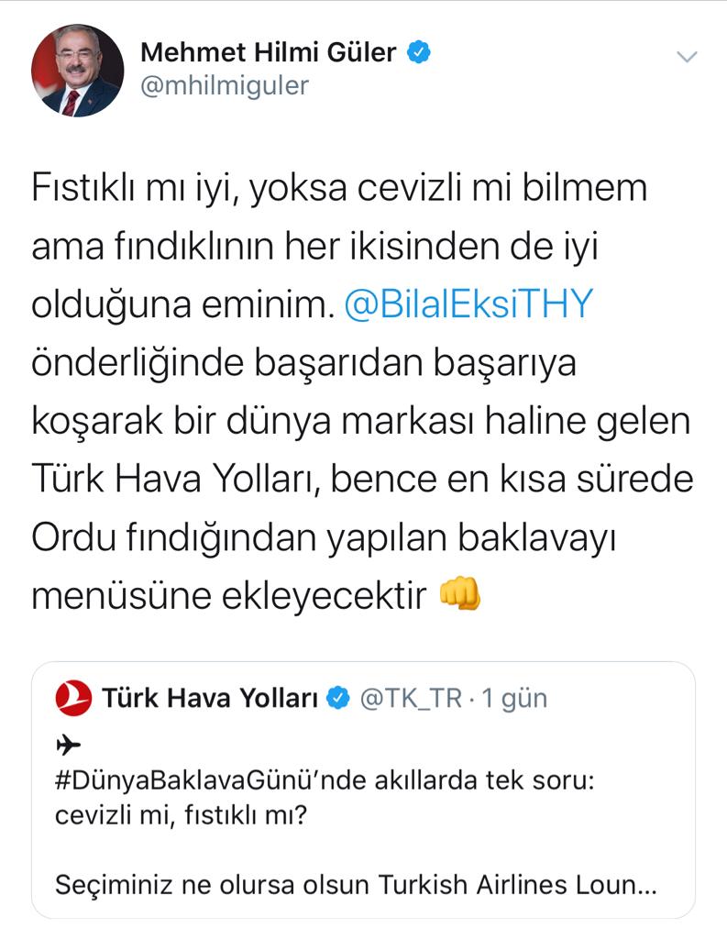Click the verified badge beside Mehmet Hilmi Güler
The height and width of the screenshot is (939, 727).
click(x=419, y=52)
